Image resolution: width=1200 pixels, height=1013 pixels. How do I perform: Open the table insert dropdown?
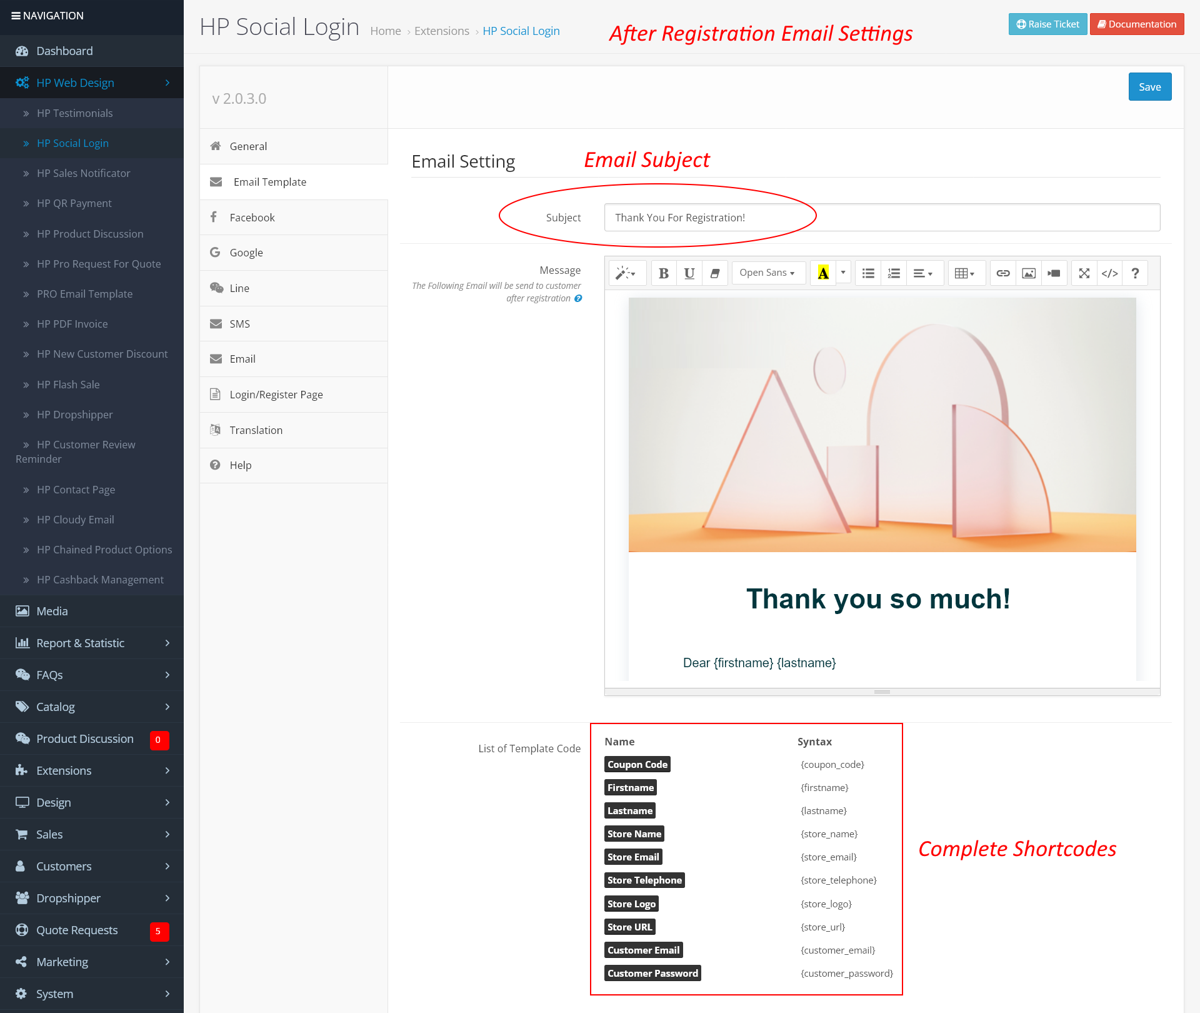click(965, 273)
